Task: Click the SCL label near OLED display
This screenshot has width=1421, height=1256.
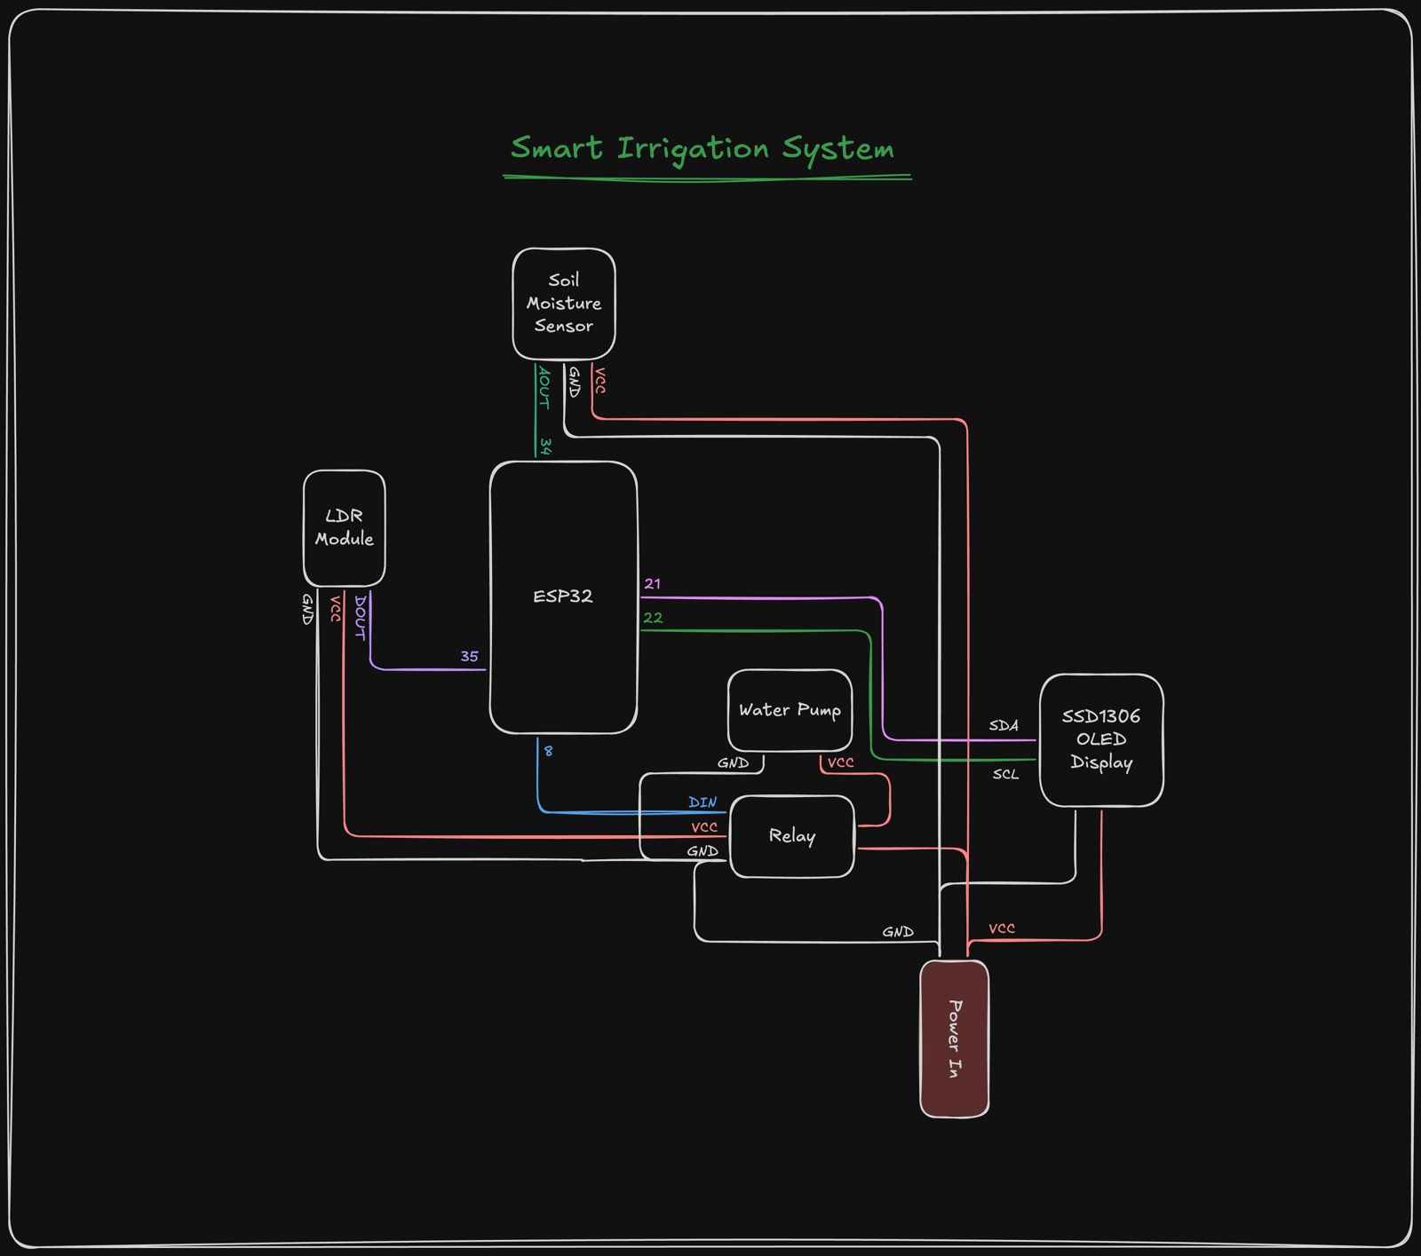Action: 1005,774
